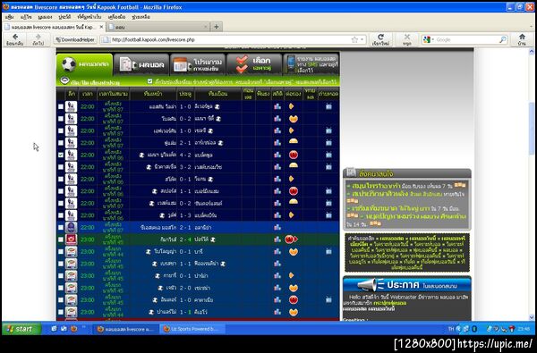Click the Stop loading button
This screenshot has height=353, width=537.
coord(407,39)
